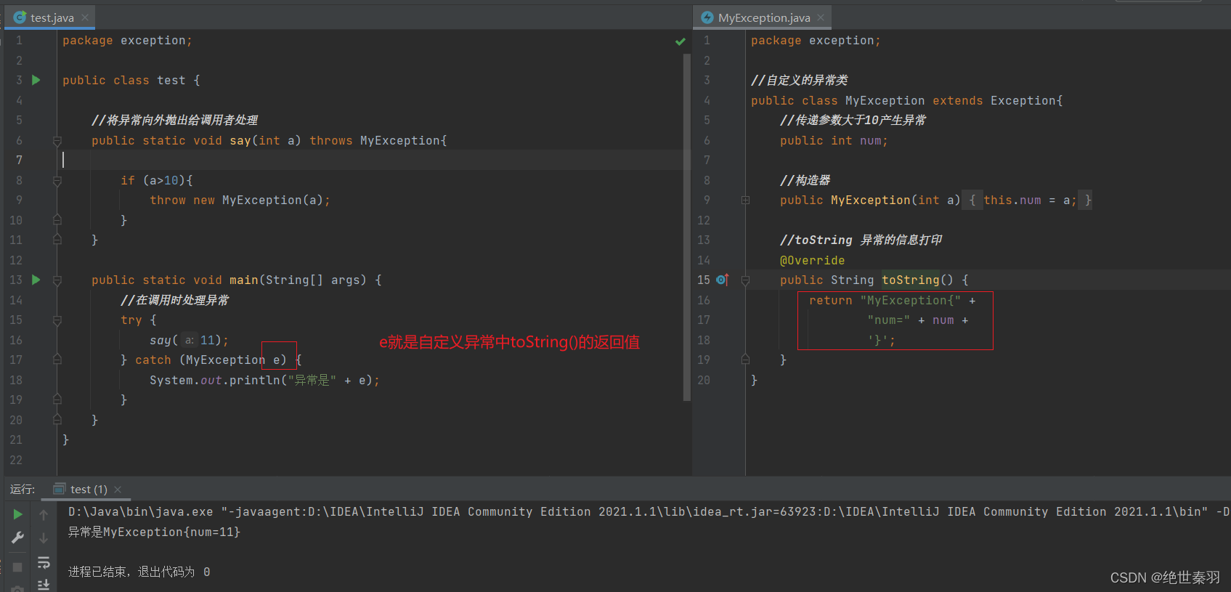Click the test.java class file icon
This screenshot has height=592, width=1231.
pos(20,17)
